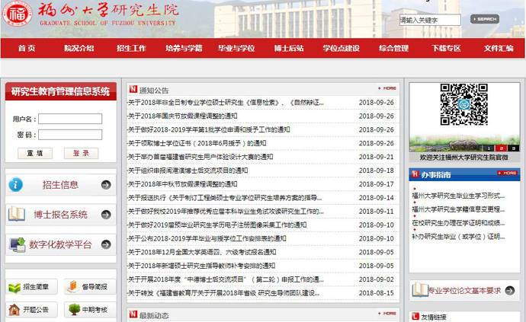526x322 pixels.
Task: Click the 开题公告 house icon
Action: pos(14,310)
